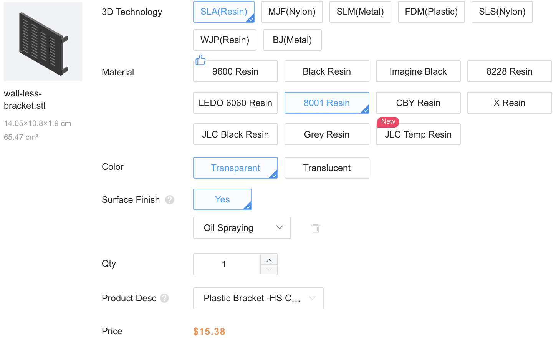Decrease quantity with the down arrow

coord(269,269)
